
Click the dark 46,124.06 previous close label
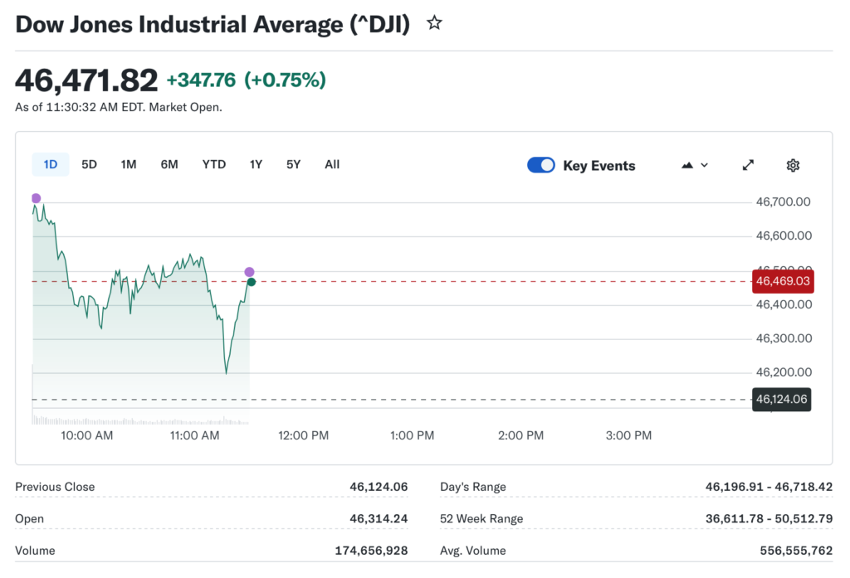pos(782,399)
